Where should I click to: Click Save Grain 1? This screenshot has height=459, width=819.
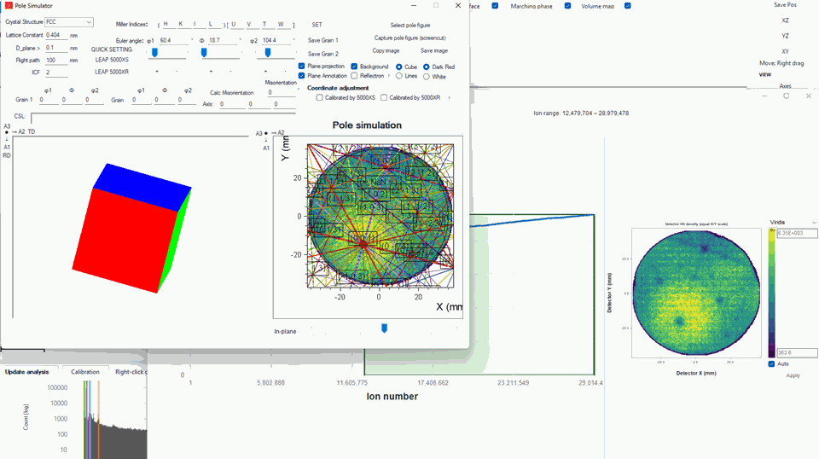coord(322,40)
